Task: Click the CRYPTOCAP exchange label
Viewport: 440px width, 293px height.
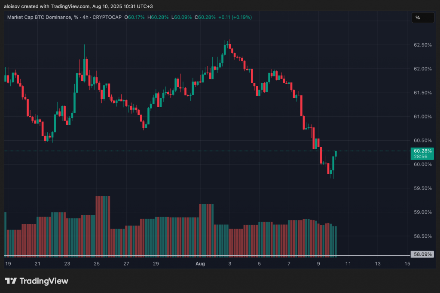Action: tap(107, 17)
